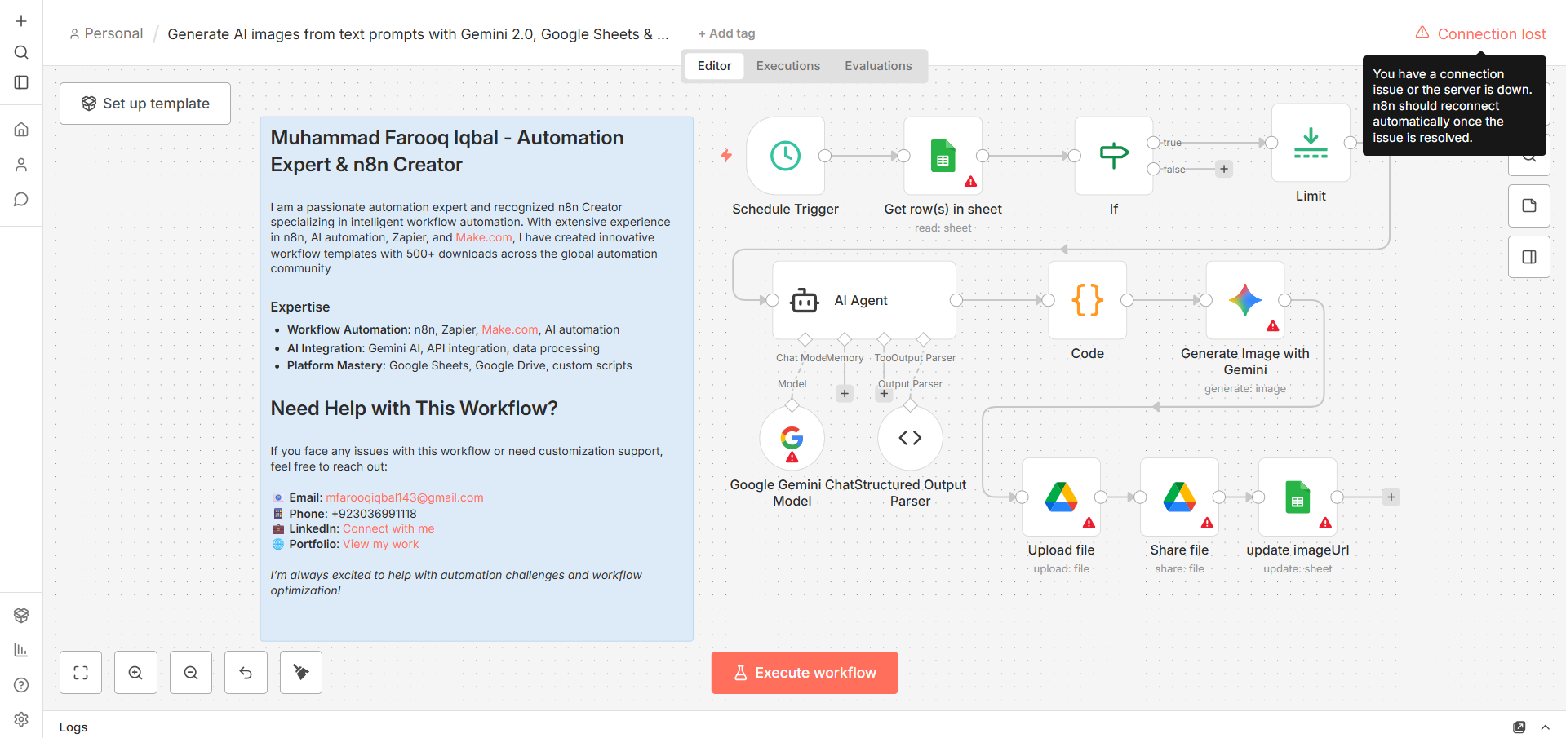Click the Structured Output Parser node

click(910, 439)
